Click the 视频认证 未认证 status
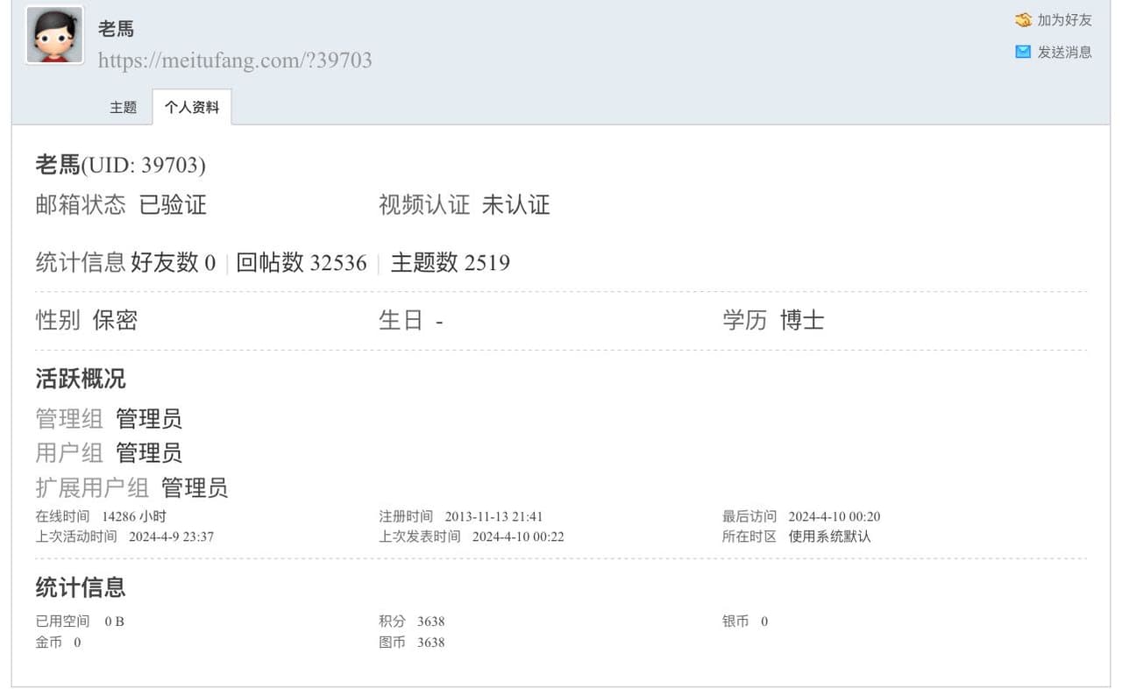 point(465,205)
